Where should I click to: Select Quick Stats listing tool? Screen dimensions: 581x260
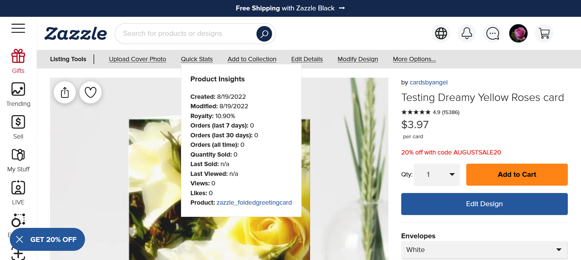tap(197, 59)
